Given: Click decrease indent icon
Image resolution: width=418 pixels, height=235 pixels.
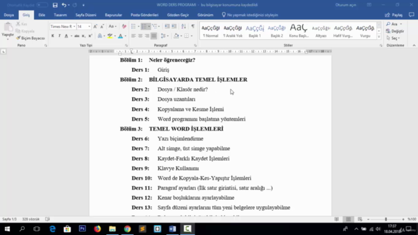Looking at the screenshot, I should (167, 26).
